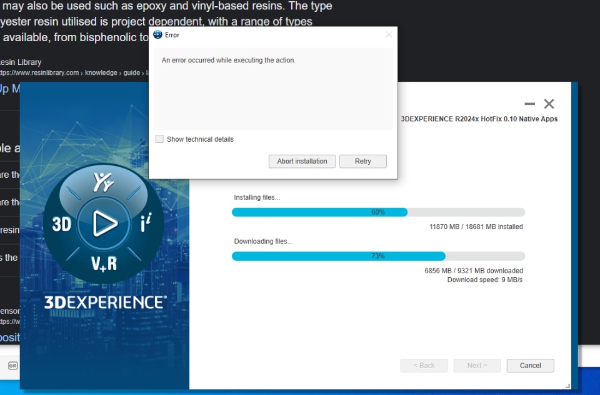Image resolution: width=600 pixels, height=395 pixels.
Task: Click the 'i' information compass quadrant
Action: 146,223
